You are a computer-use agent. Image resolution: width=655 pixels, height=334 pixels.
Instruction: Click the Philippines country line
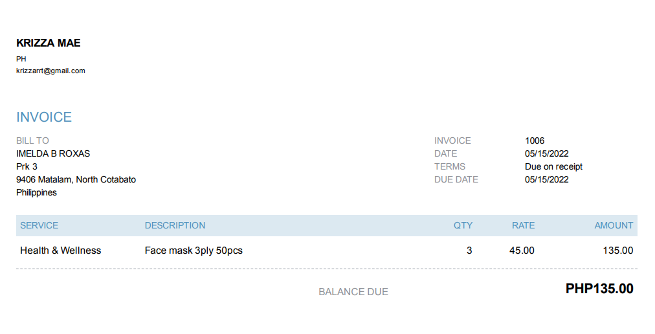click(36, 192)
